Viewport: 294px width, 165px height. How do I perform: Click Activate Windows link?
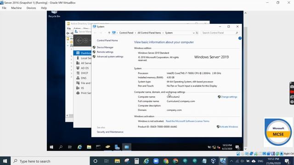coord(229,126)
